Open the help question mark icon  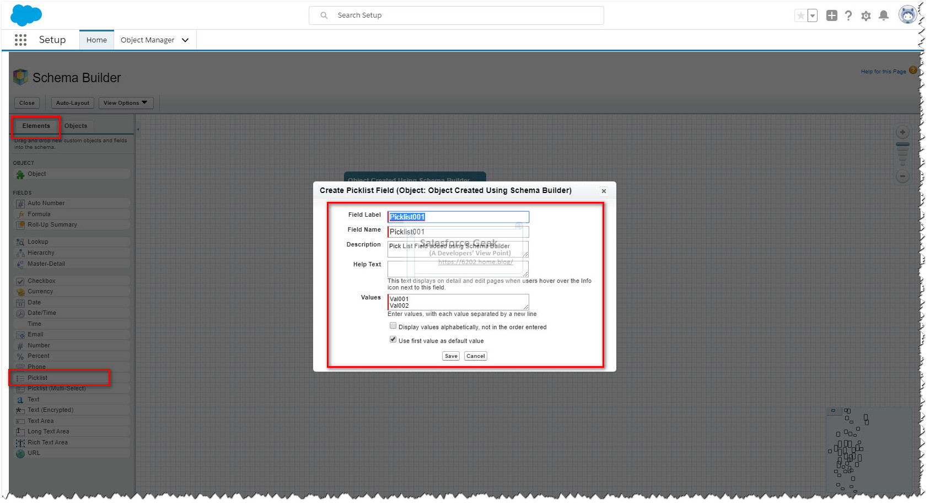[x=848, y=16]
